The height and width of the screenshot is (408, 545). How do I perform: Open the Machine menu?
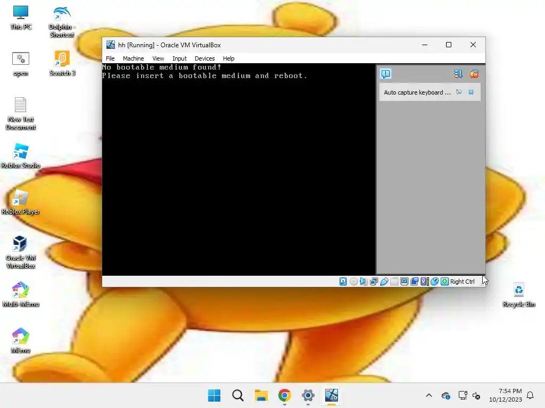pos(133,58)
